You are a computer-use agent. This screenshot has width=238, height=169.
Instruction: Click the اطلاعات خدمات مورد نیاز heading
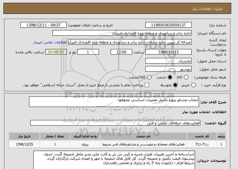(x=204, y=112)
